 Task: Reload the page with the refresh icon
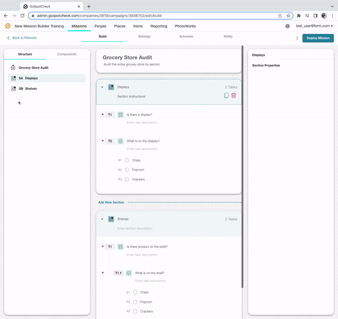23,16
